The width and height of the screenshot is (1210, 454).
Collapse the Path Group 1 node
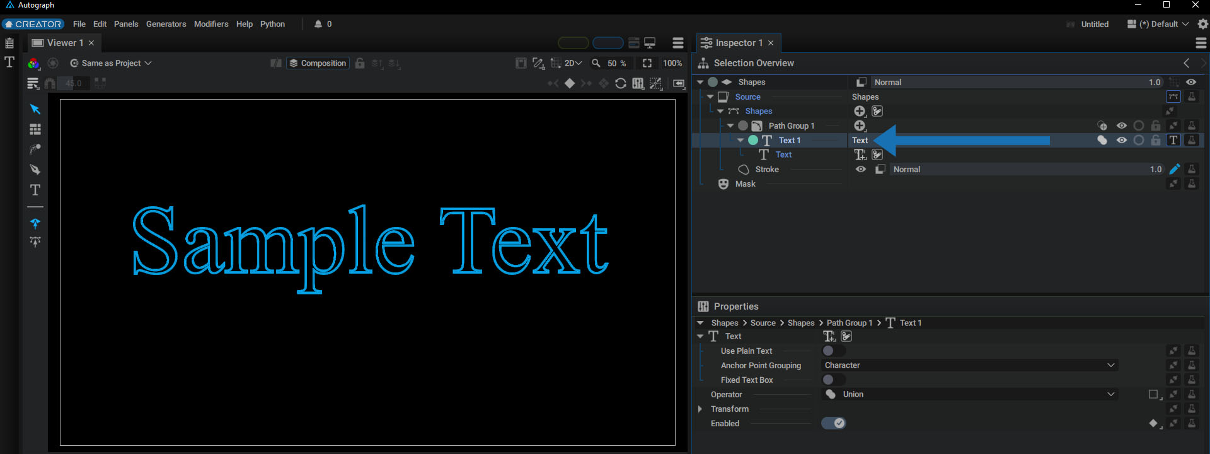click(x=730, y=125)
